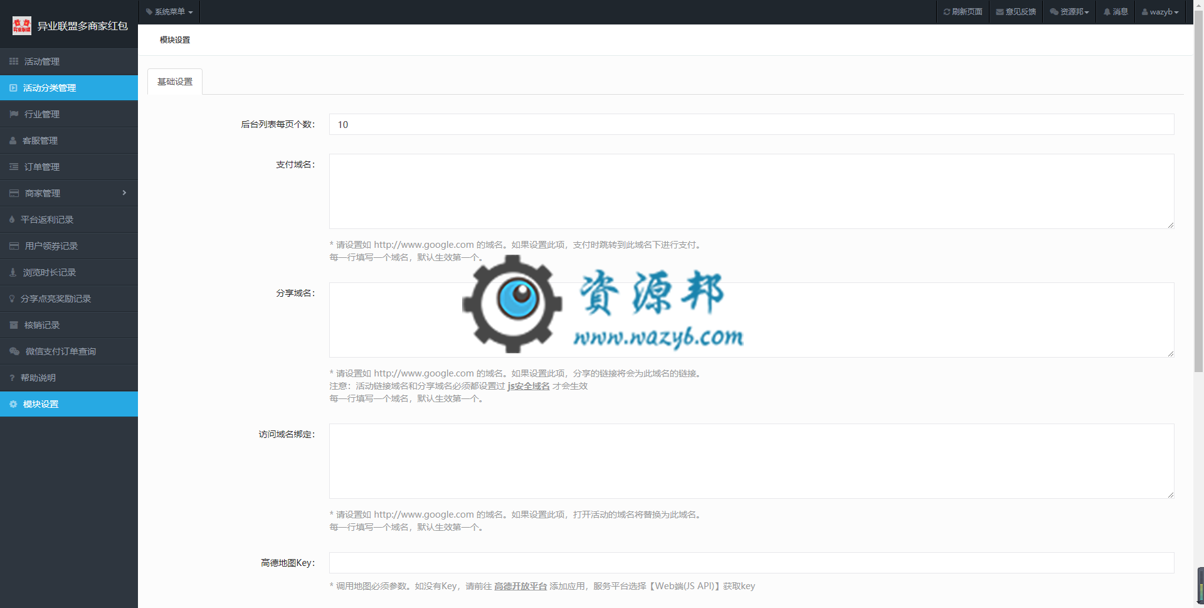Open the js安全域名 link
1204x608 pixels.
(529, 386)
